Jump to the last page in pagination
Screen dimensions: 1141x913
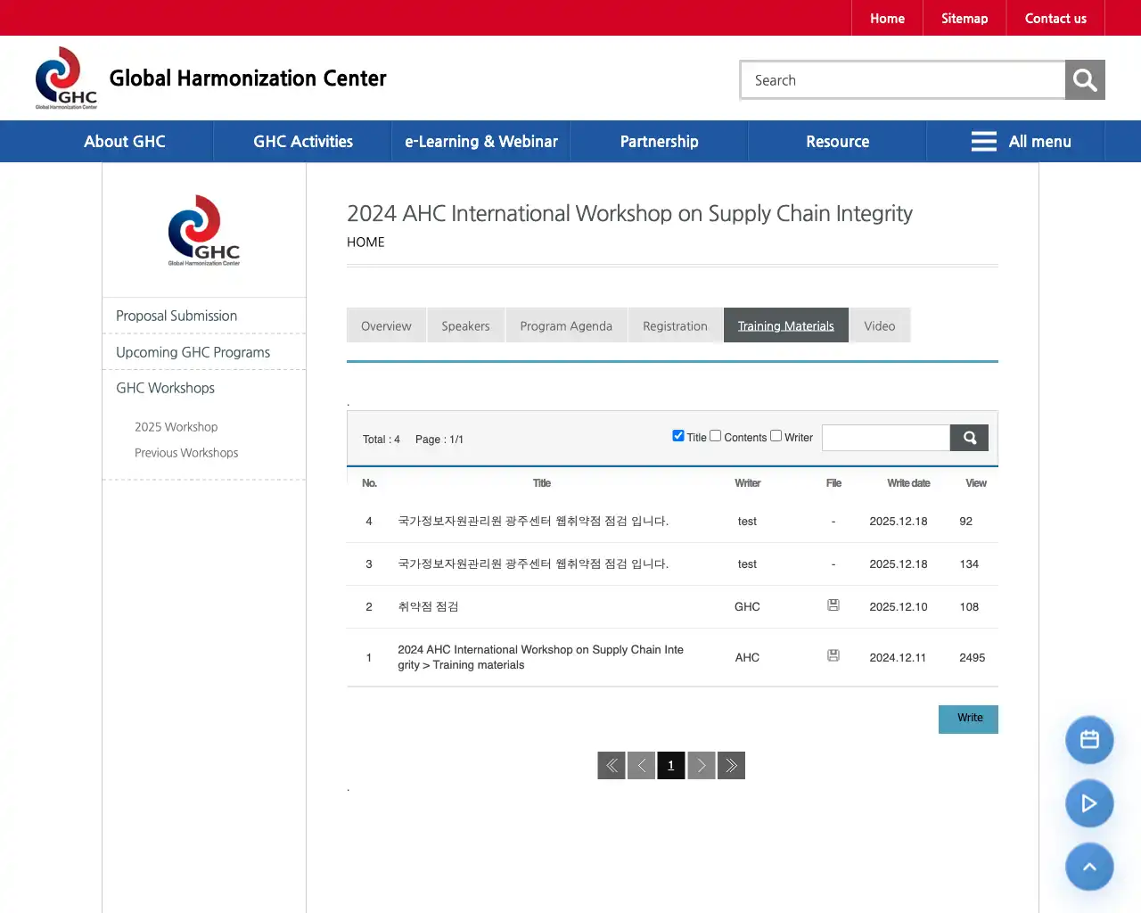[731, 765]
